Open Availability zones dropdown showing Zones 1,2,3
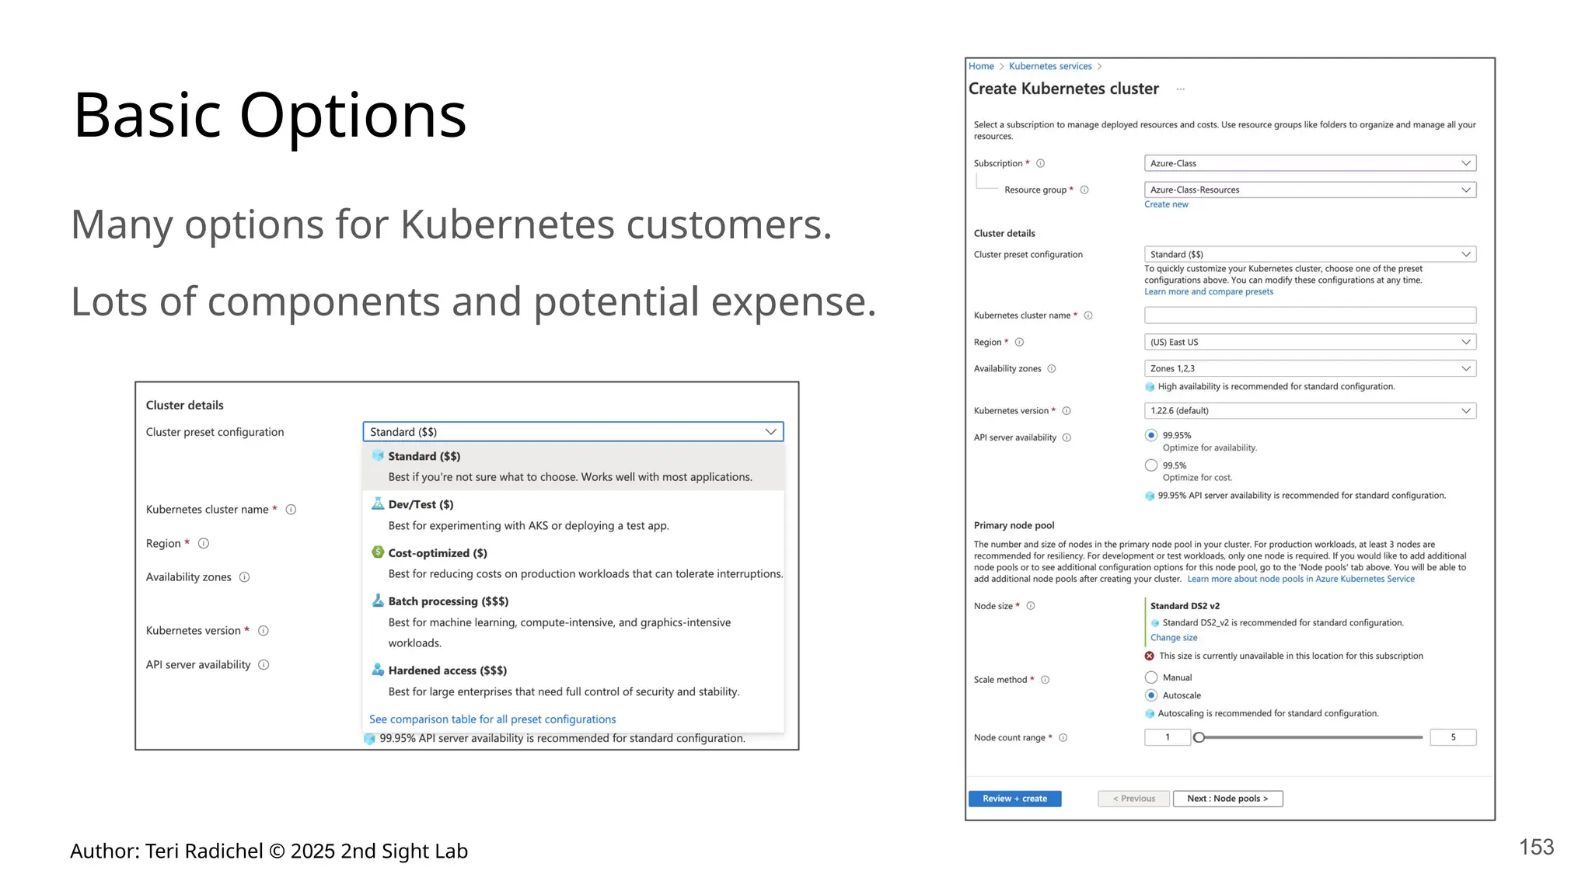 [1310, 368]
